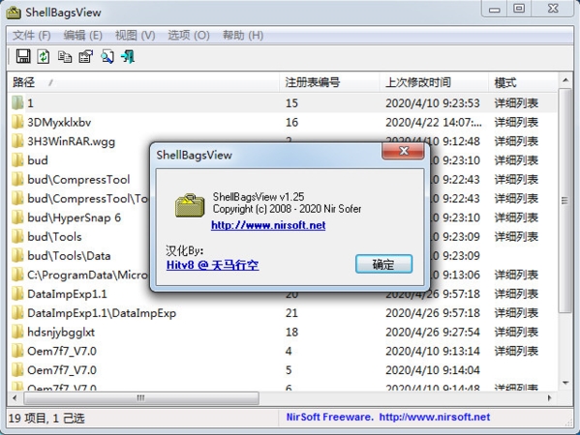Click the Refresh toolbar icon

44,56
